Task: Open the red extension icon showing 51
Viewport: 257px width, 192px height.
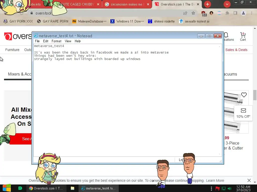Action: [204, 13]
